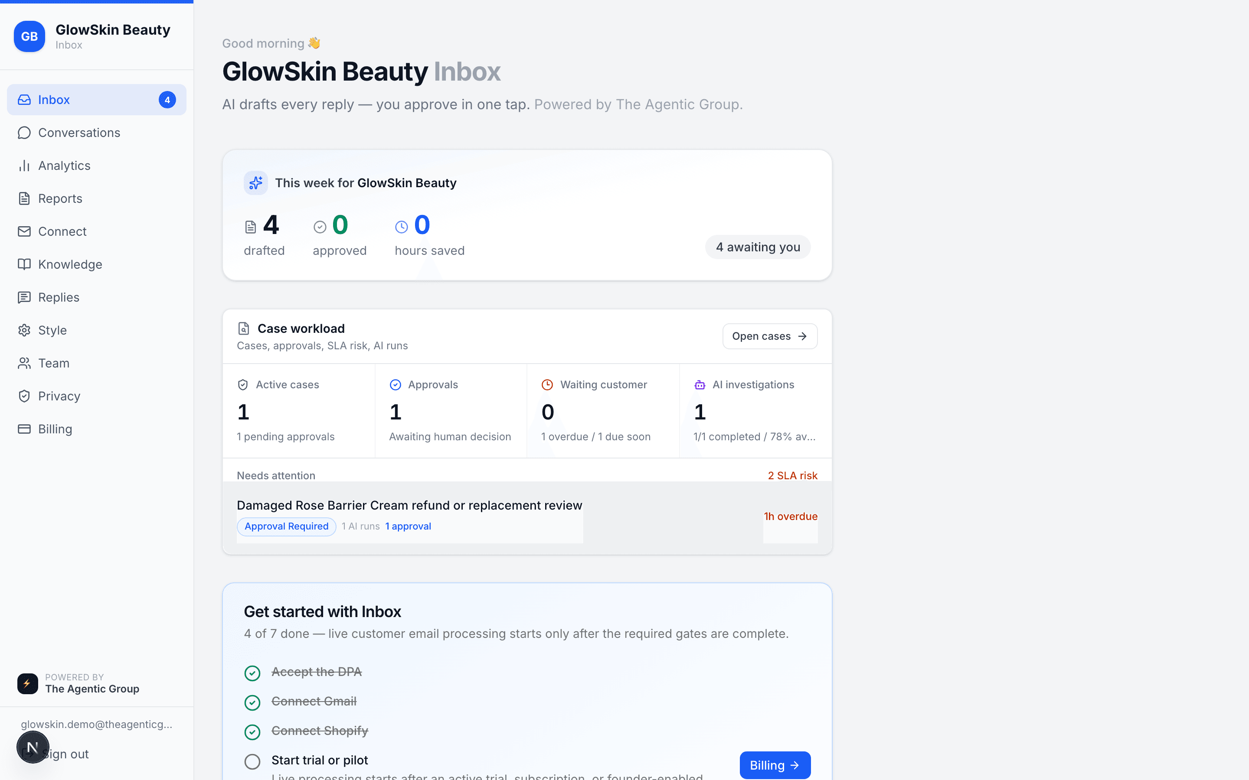Click the Connect Shopify check circle
Viewport: 1249px width, 780px height.
[x=252, y=731]
